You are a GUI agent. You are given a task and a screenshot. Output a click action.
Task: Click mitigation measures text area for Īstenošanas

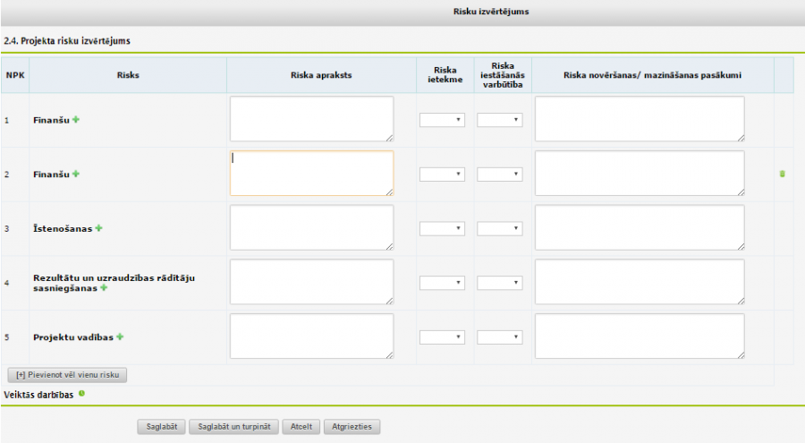pos(640,227)
